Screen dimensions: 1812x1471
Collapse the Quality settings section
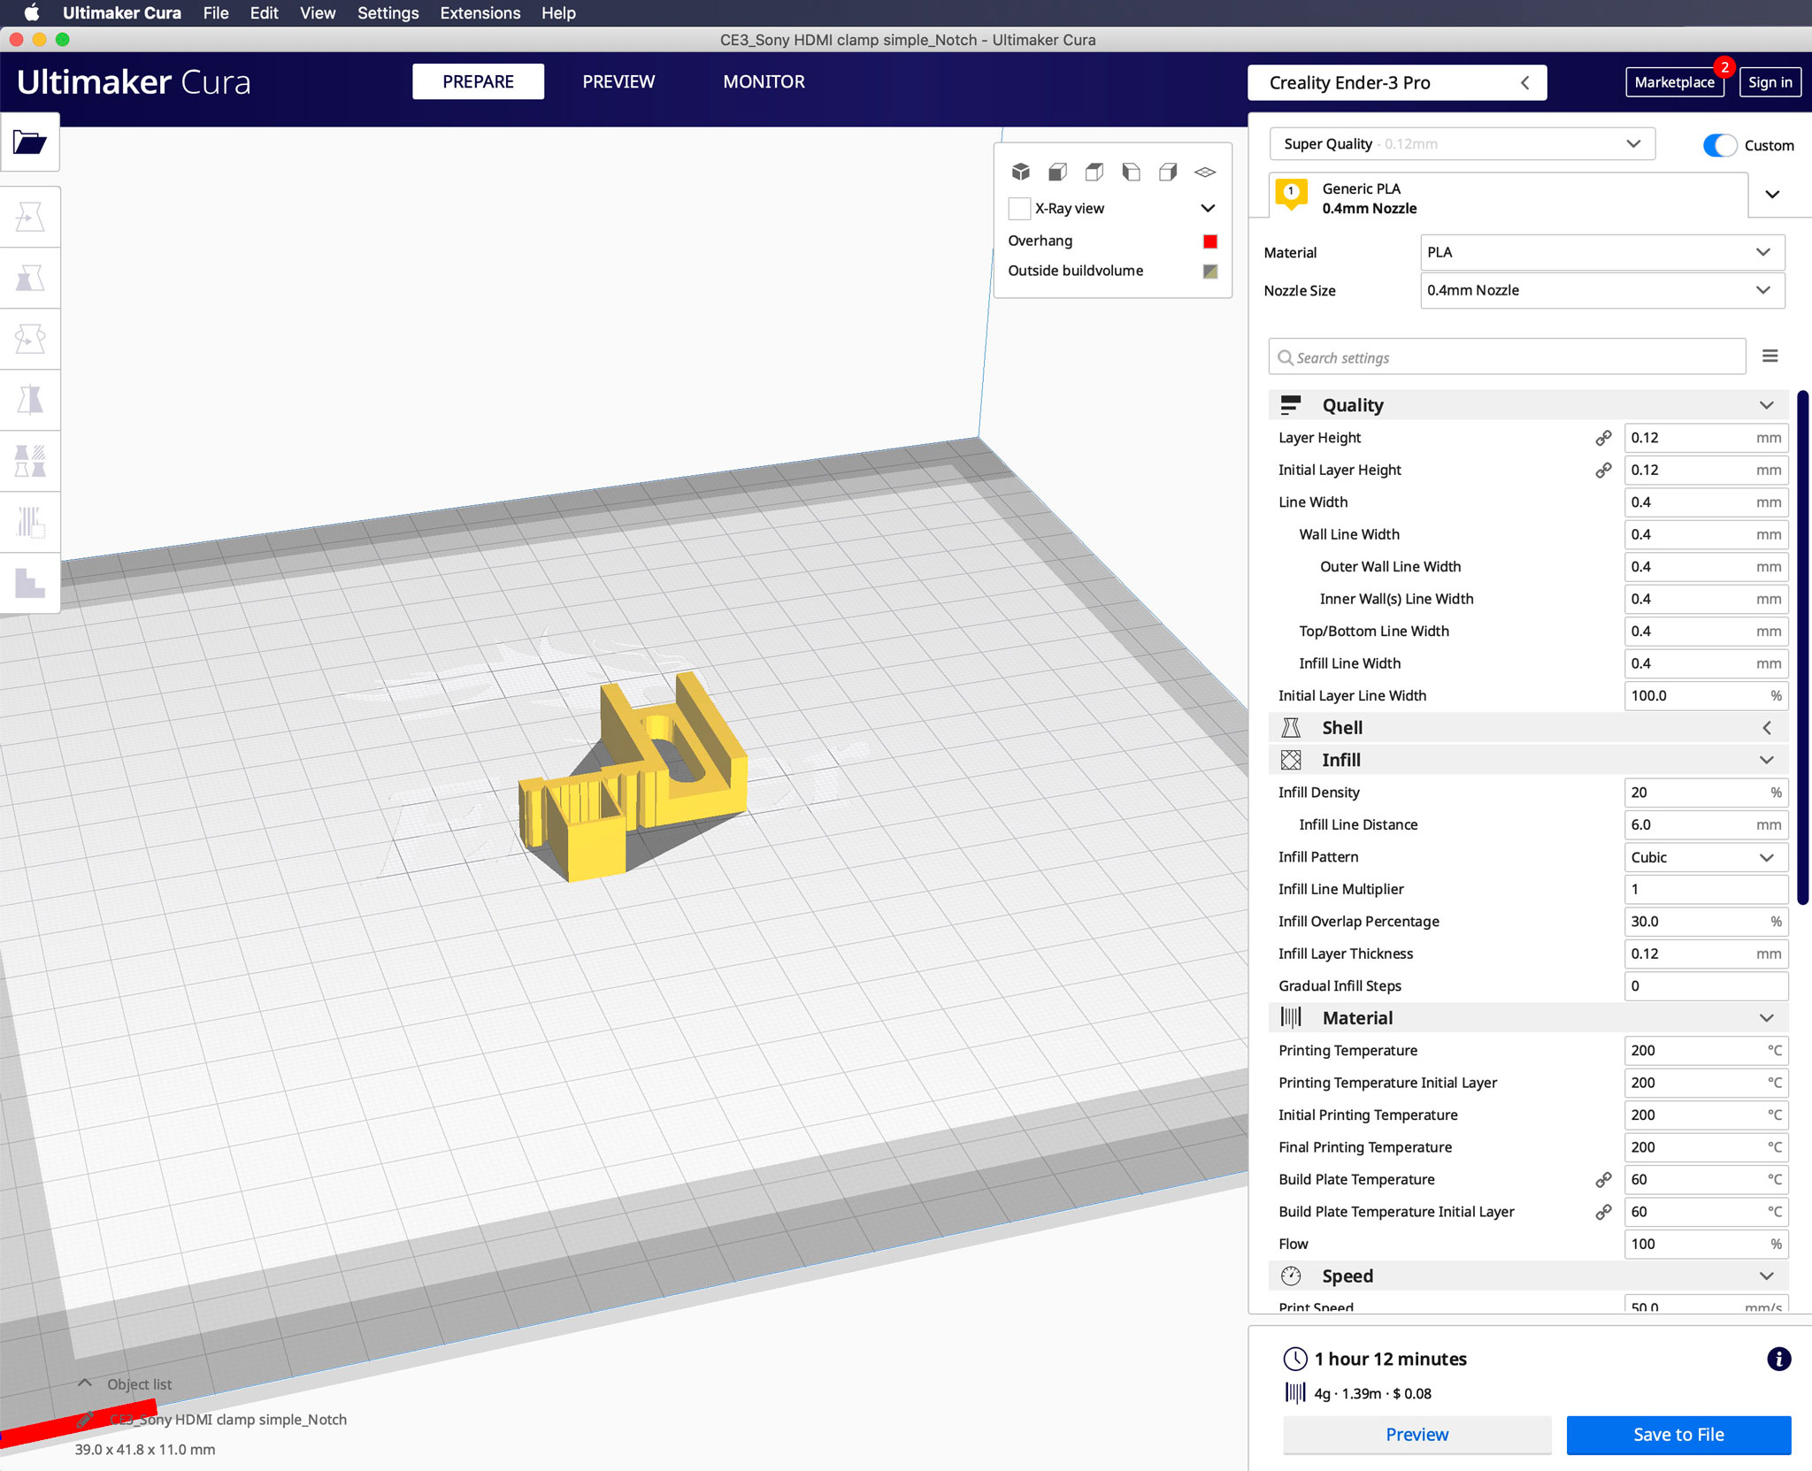[x=1528, y=405]
